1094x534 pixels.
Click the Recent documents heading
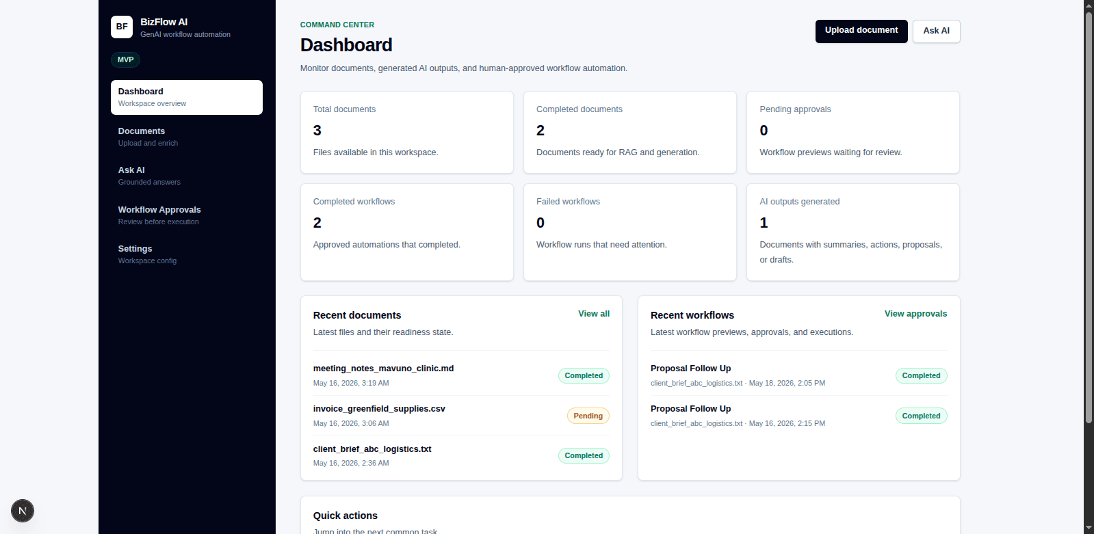(357, 315)
